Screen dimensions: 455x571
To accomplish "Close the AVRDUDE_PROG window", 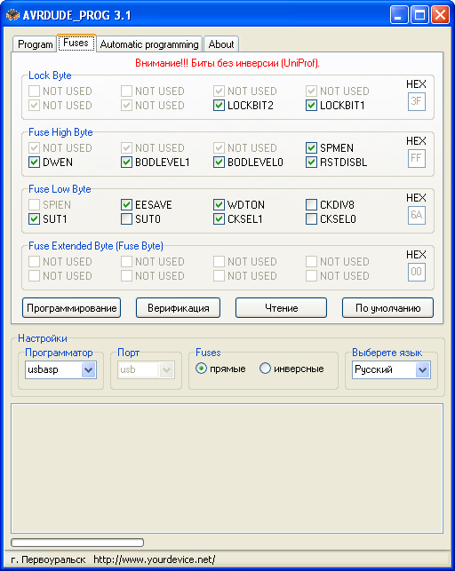I will tap(440, 15).
